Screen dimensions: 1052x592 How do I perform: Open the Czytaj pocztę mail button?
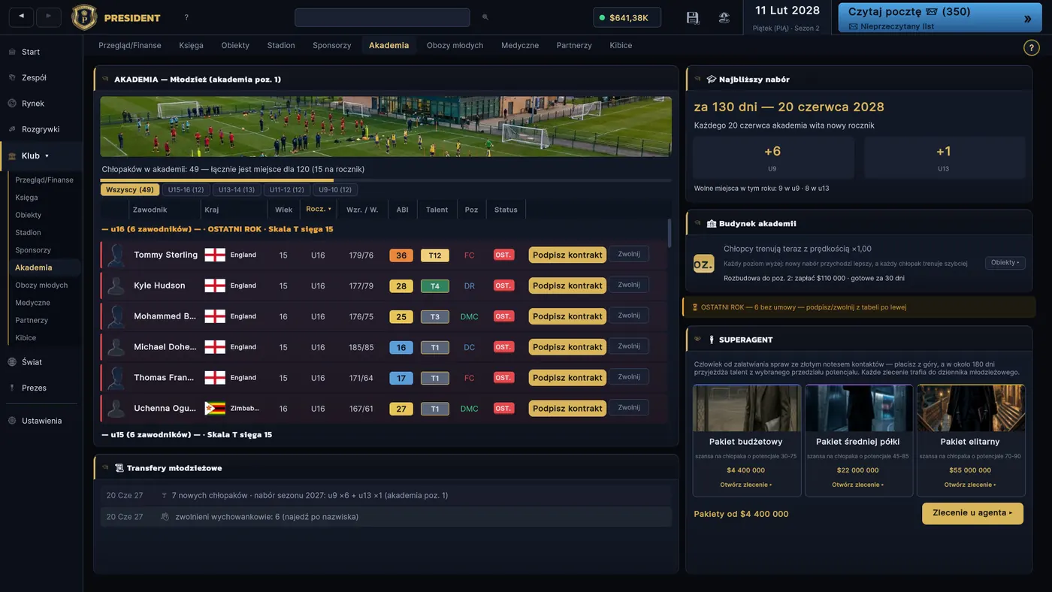(x=940, y=17)
